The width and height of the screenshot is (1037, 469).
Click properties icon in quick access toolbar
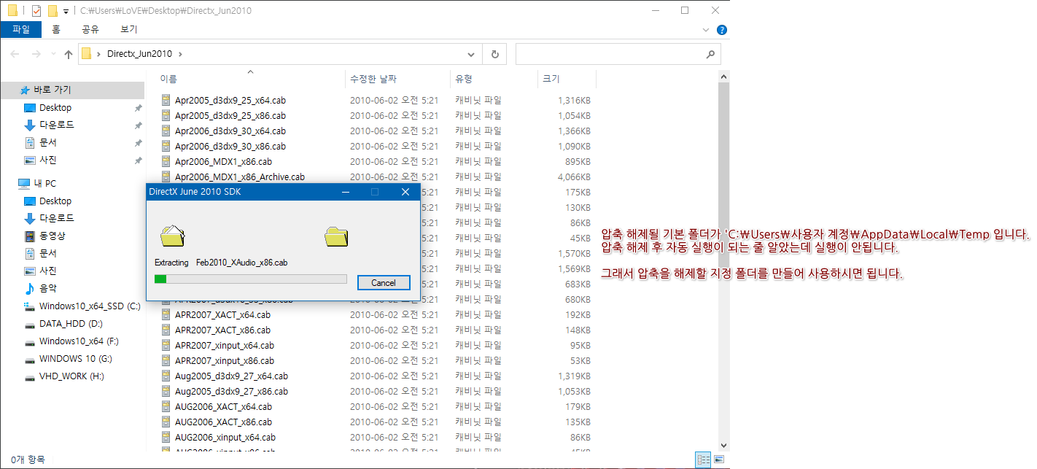[36, 11]
